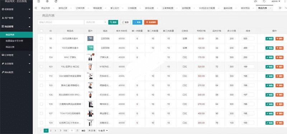Open the 10条/页 page size dropdown
The width and height of the screenshot is (287, 134).
[103, 130]
